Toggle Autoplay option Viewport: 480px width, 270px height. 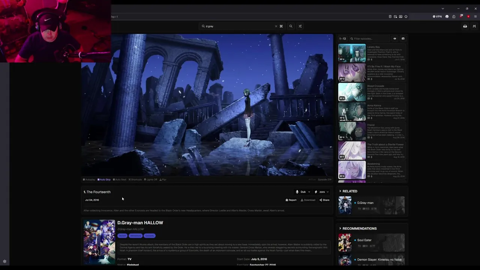click(x=89, y=180)
